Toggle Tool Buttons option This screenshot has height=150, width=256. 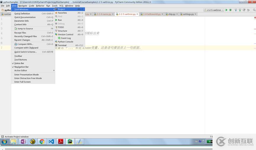pyautogui.click(x=33, y=60)
